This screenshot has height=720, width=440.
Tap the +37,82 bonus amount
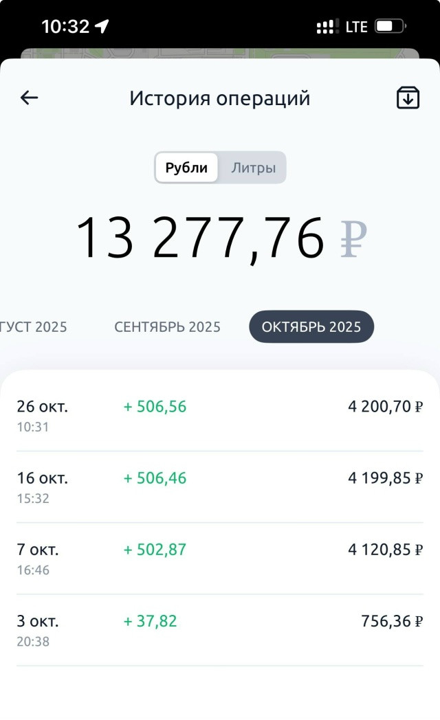coord(150,621)
